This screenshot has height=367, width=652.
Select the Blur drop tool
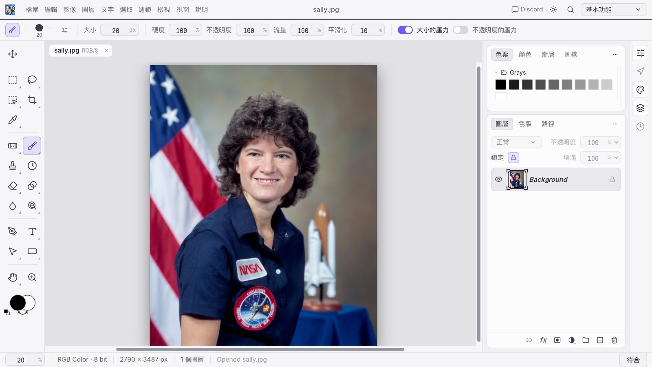click(13, 206)
